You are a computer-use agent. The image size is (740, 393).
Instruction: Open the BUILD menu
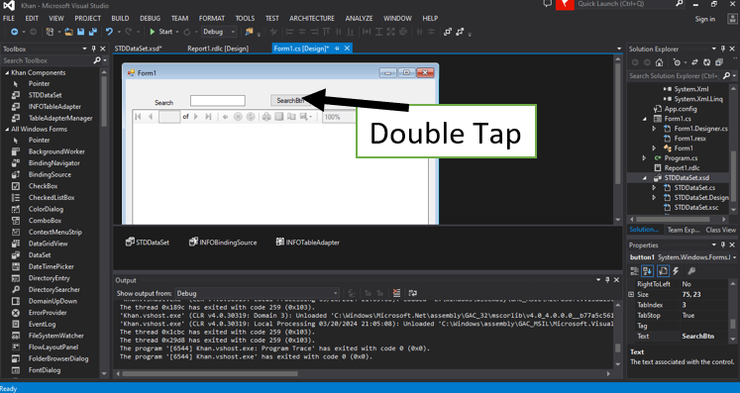click(x=120, y=19)
